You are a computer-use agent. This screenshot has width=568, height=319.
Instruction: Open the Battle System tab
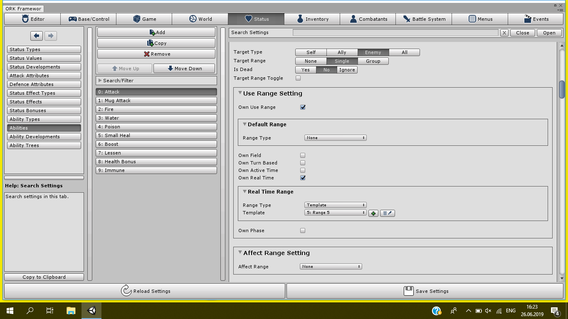(x=424, y=19)
